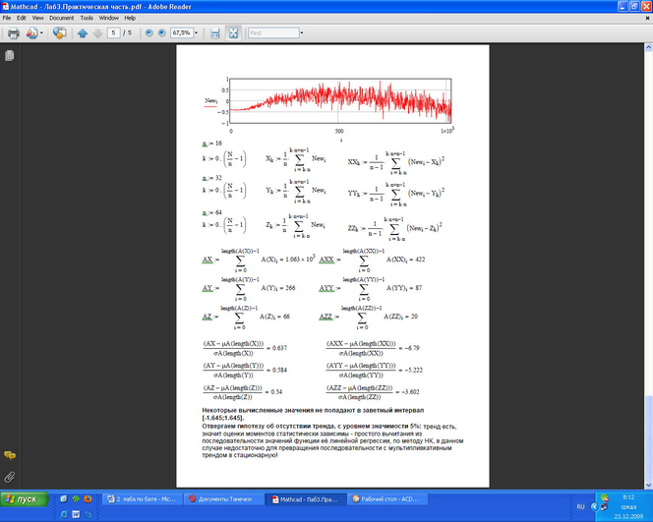Click the Adobe Reader title bar icon
653x522 pixels.
[x=5, y=7]
